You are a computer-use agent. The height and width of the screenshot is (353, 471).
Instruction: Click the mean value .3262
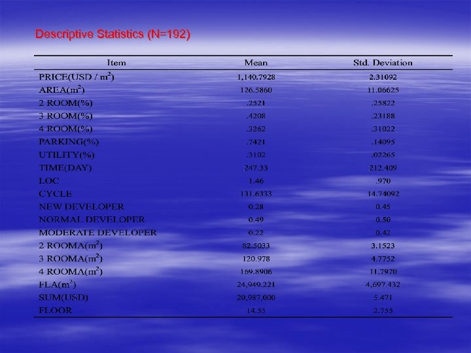[256, 129]
